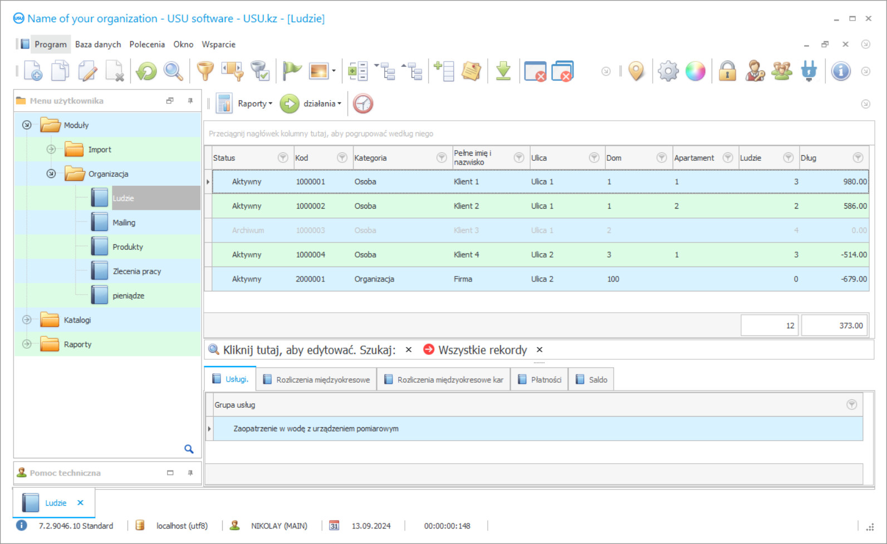Open the Program menu
The width and height of the screenshot is (887, 544).
(50, 44)
